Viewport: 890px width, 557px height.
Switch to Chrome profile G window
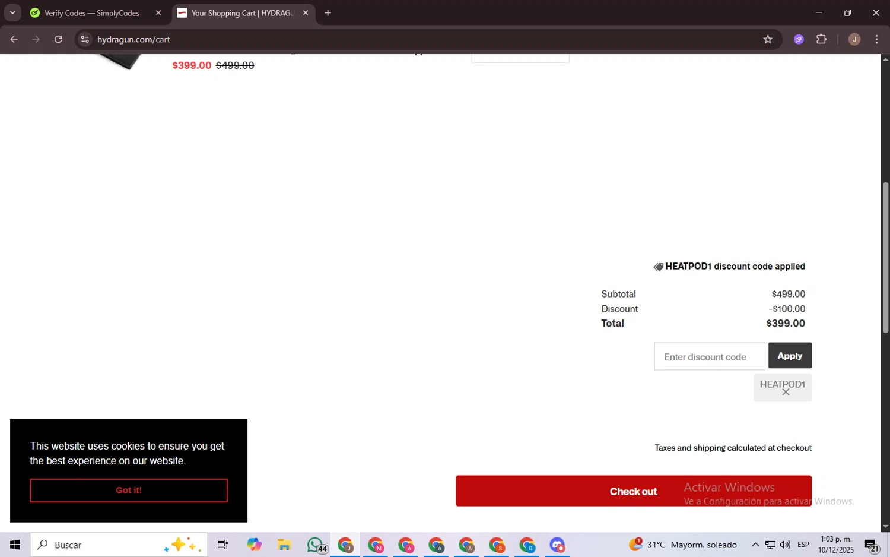click(x=527, y=545)
